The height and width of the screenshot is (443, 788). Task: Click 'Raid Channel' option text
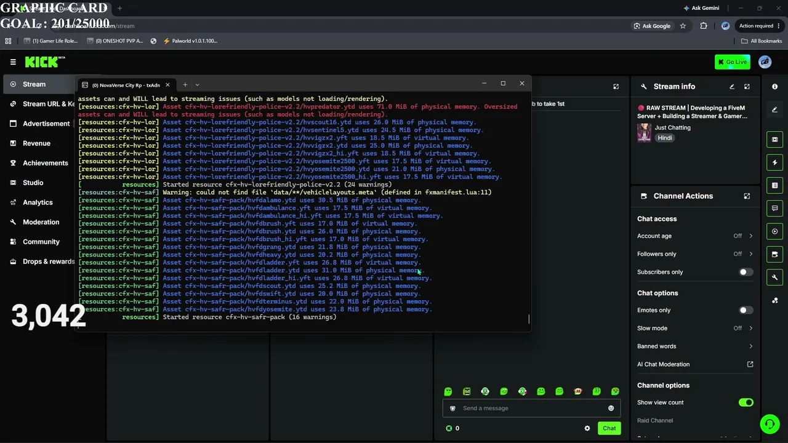(x=655, y=420)
